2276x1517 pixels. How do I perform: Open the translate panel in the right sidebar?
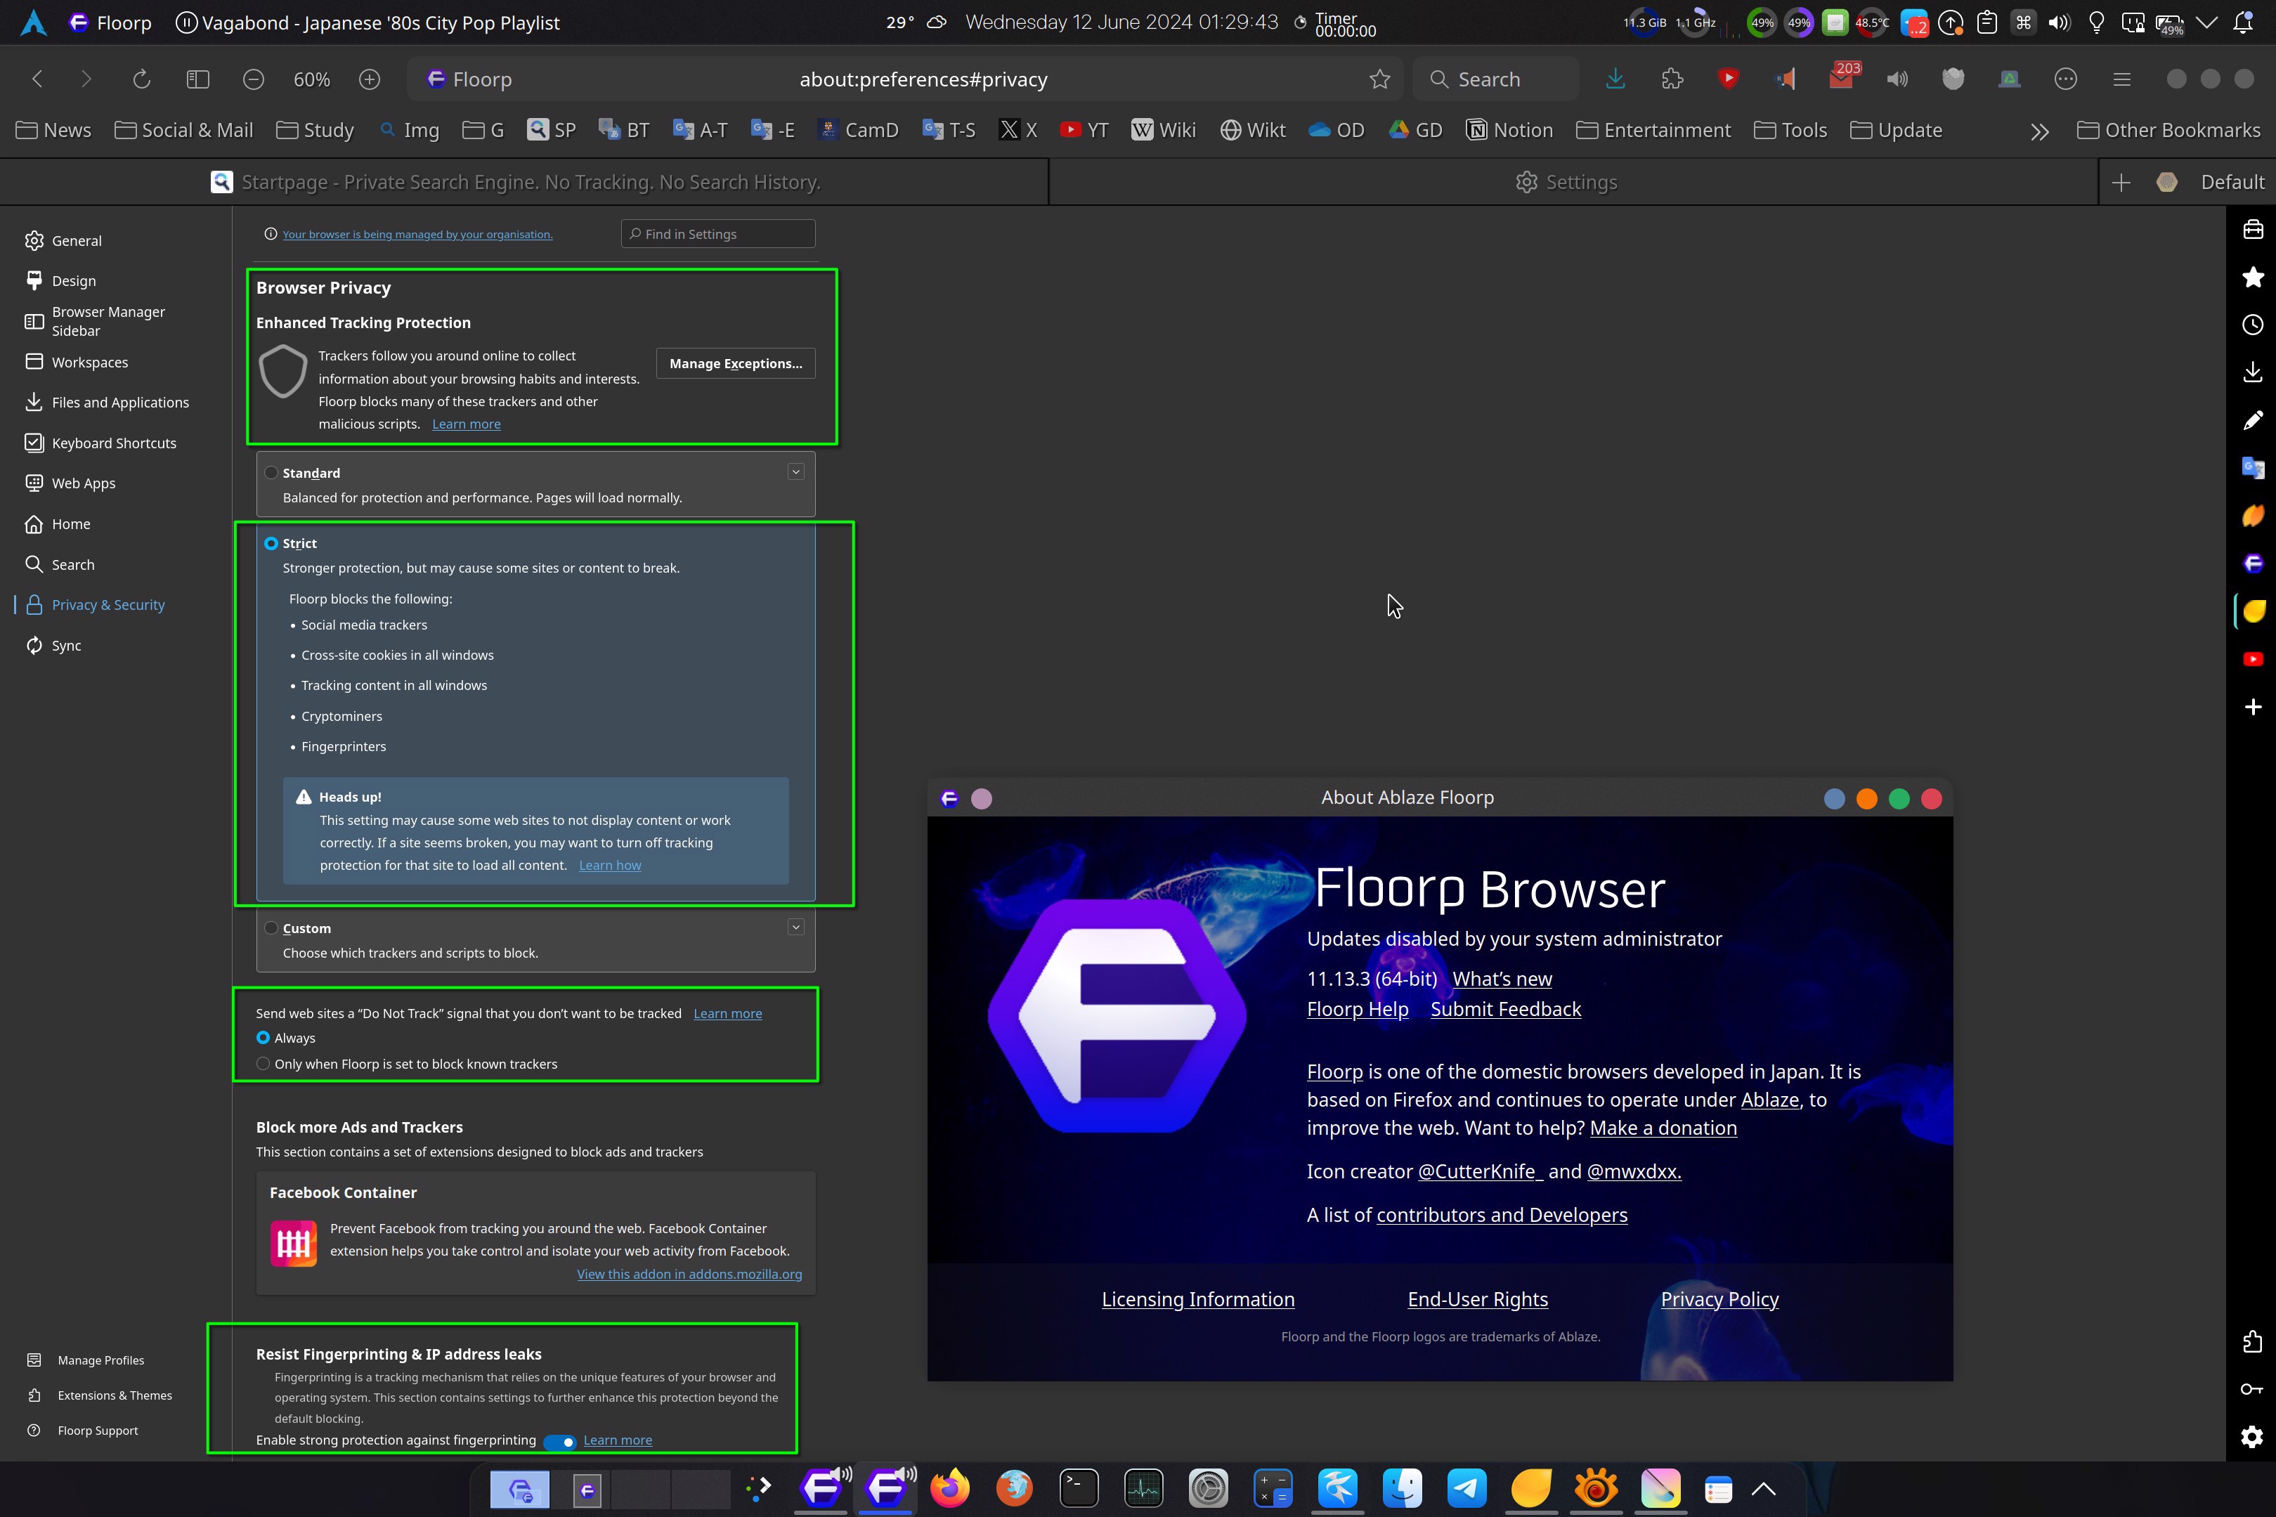[x=2253, y=468]
